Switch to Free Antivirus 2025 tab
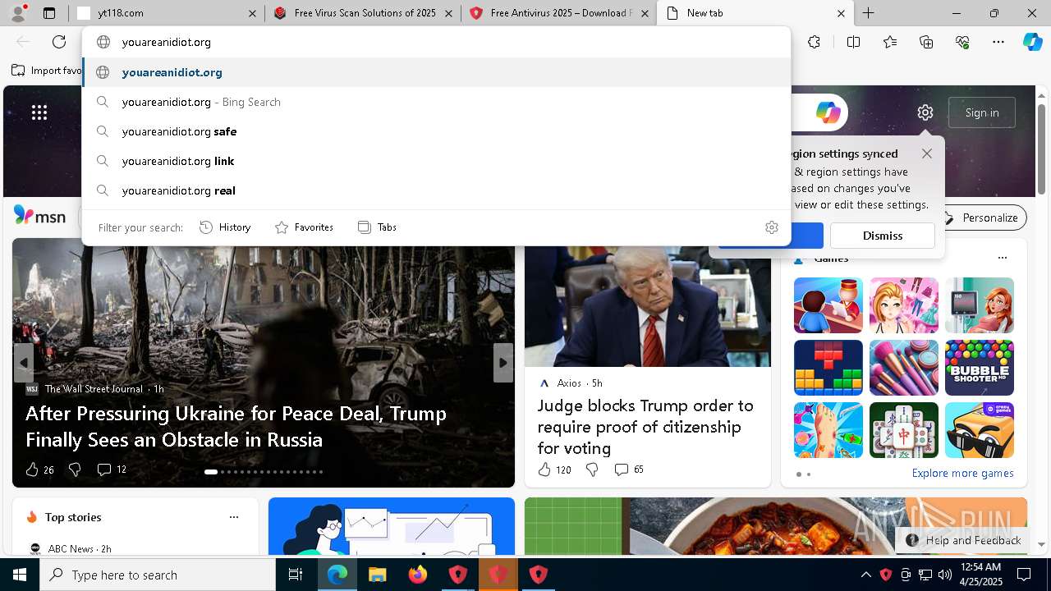1051x591 pixels. [x=559, y=13]
